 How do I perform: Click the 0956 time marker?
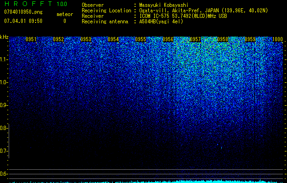point(168,39)
